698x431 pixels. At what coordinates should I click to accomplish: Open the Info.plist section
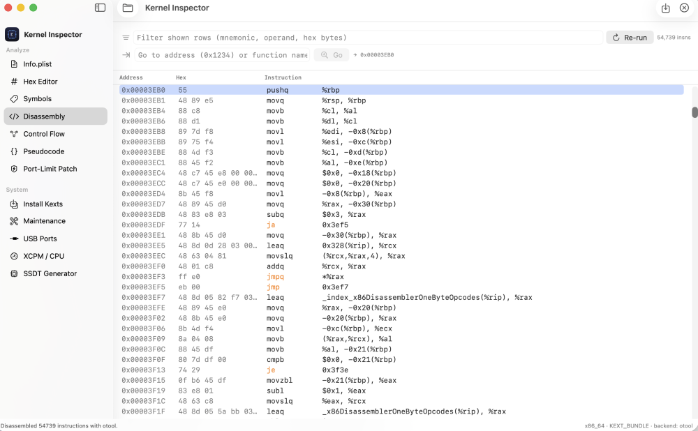coord(56,64)
